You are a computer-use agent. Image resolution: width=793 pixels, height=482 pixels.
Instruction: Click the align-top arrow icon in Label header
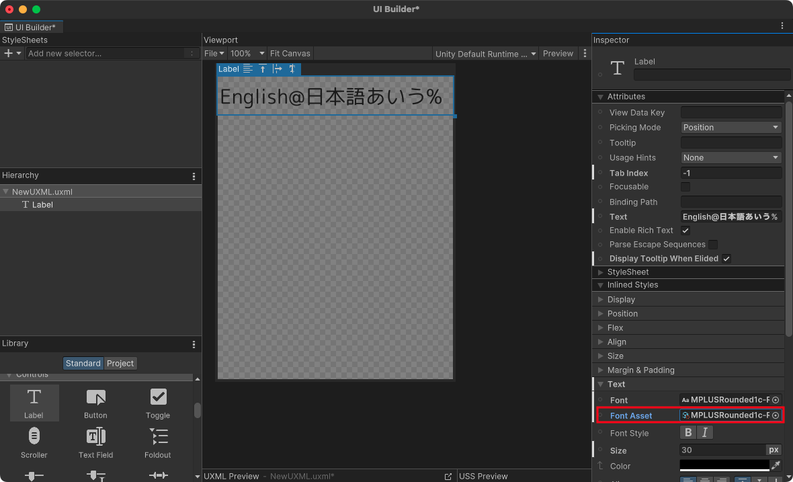click(x=263, y=69)
